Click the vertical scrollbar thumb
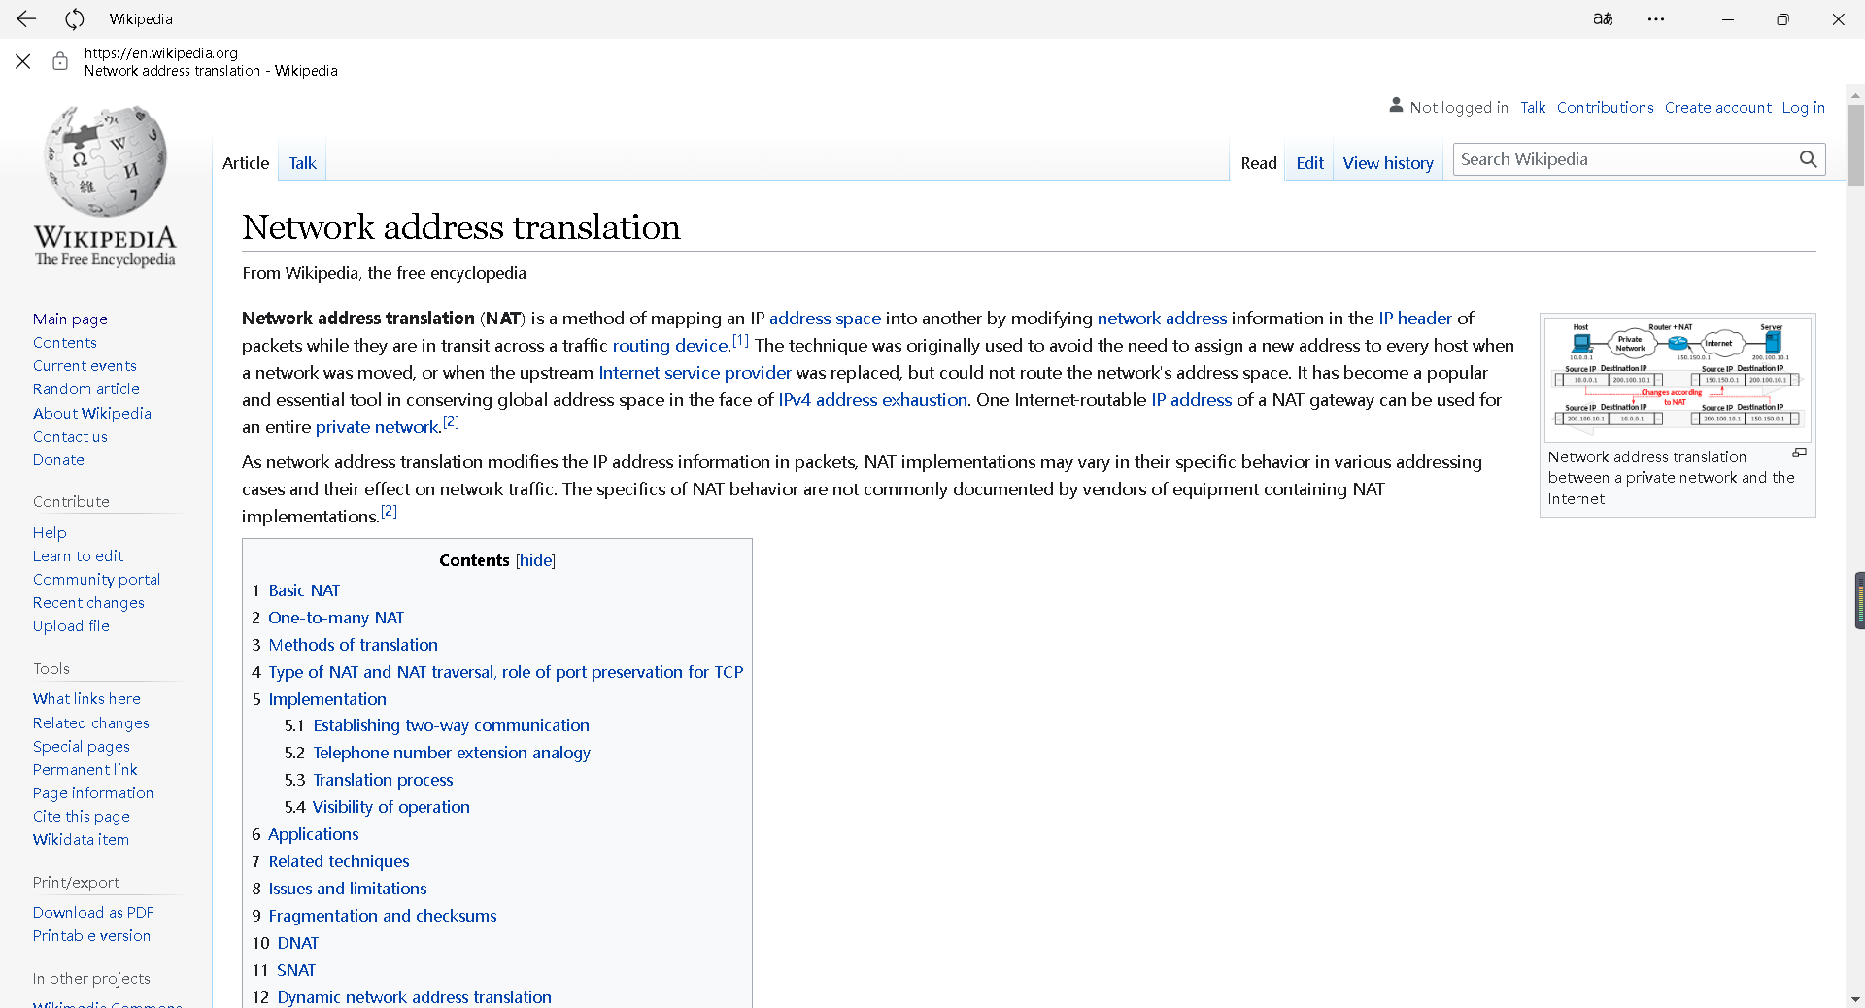1865x1008 pixels. click(1855, 146)
